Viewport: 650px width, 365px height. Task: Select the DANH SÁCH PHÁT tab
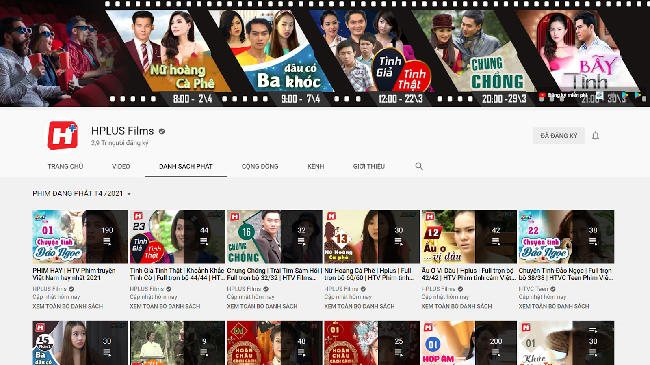[x=186, y=166]
